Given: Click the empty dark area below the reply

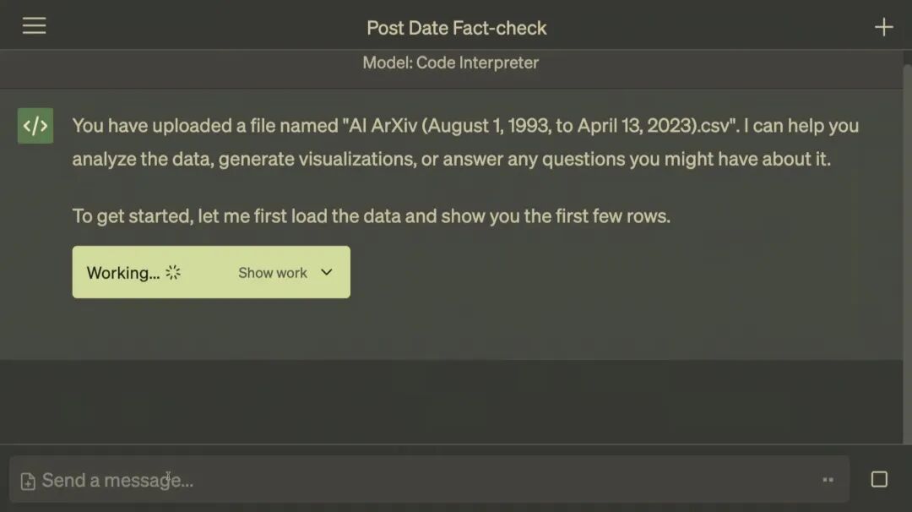Looking at the screenshot, I should pyautogui.click(x=451, y=401).
